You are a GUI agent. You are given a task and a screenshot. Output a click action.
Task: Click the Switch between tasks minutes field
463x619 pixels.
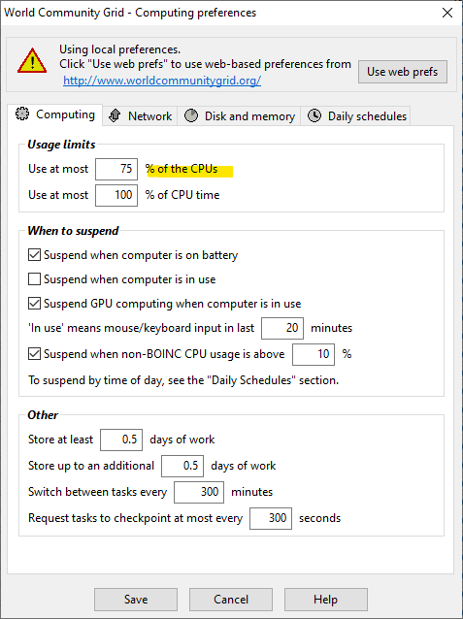tap(199, 492)
